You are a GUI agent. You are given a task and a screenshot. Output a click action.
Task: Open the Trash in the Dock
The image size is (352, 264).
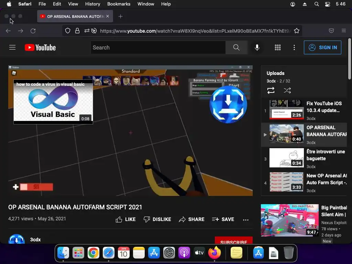click(289, 253)
